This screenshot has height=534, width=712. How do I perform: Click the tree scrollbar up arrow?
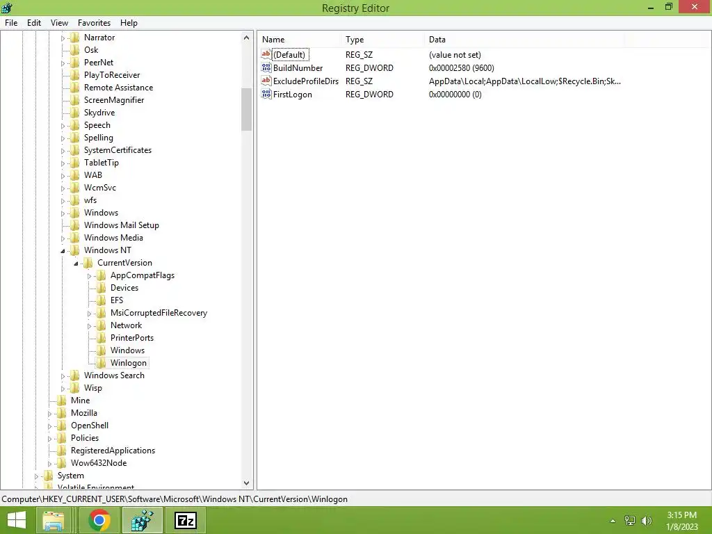click(247, 38)
